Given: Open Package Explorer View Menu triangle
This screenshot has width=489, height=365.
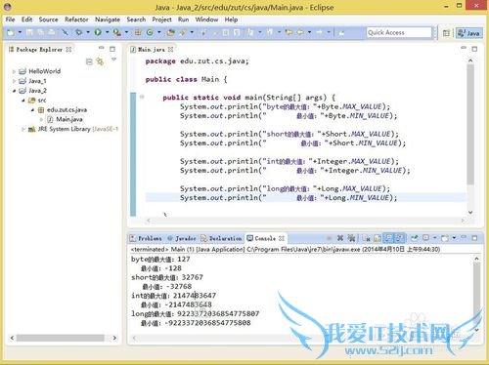Looking at the screenshot, I should pyautogui.click(x=113, y=60).
